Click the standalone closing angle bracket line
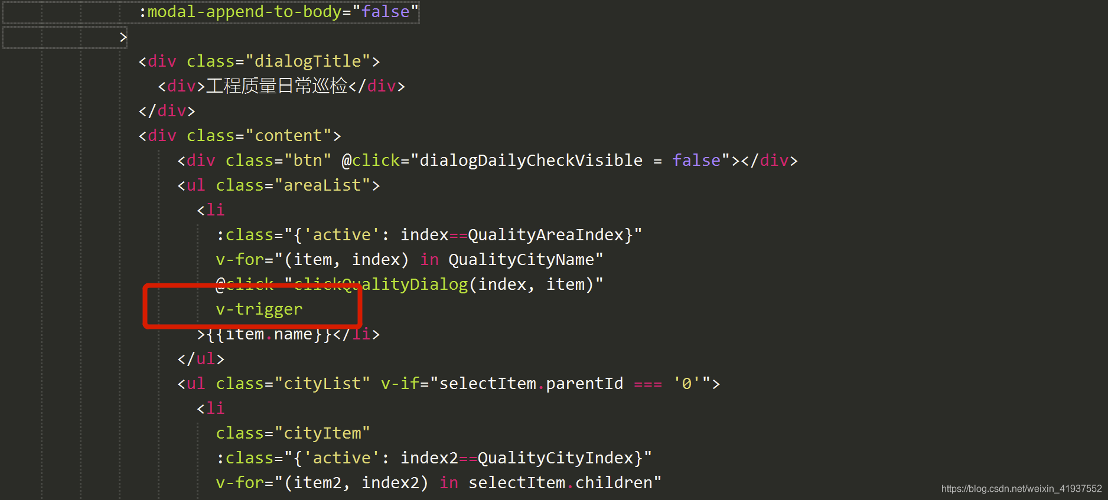 click(x=123, y=37)
